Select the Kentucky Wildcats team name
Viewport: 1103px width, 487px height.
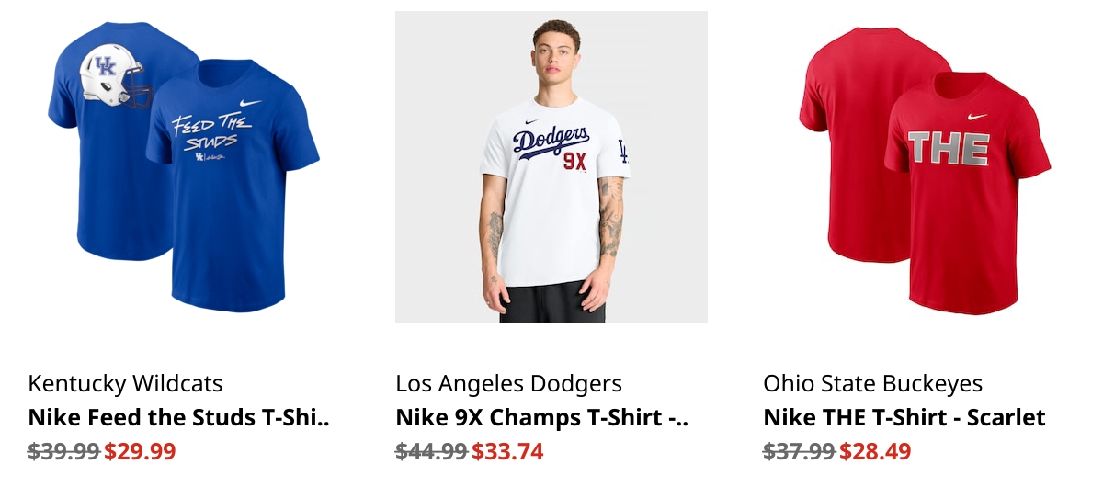tap(126, 383)
